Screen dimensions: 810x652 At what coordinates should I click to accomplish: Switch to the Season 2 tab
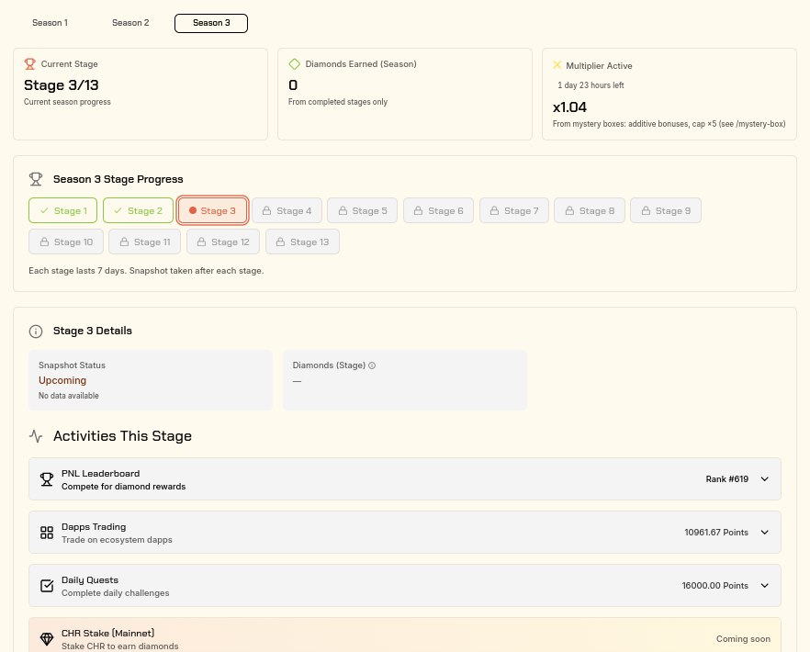pos(130,23)
